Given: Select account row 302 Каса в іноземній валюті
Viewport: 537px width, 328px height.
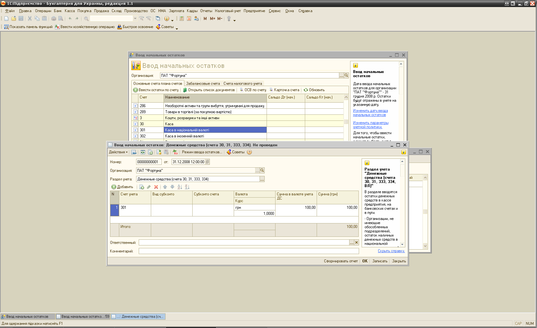Looking at the screenshot, I should (x=238, y=136).
